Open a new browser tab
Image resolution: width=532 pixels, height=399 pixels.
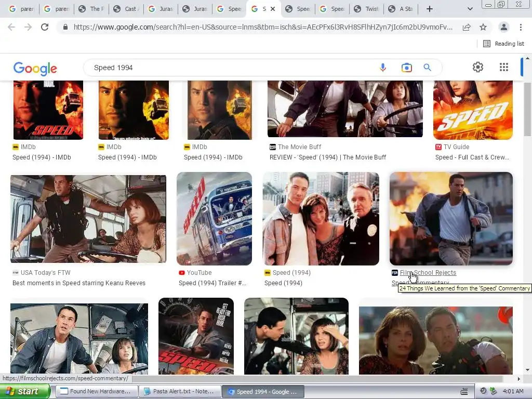point(429,9)
